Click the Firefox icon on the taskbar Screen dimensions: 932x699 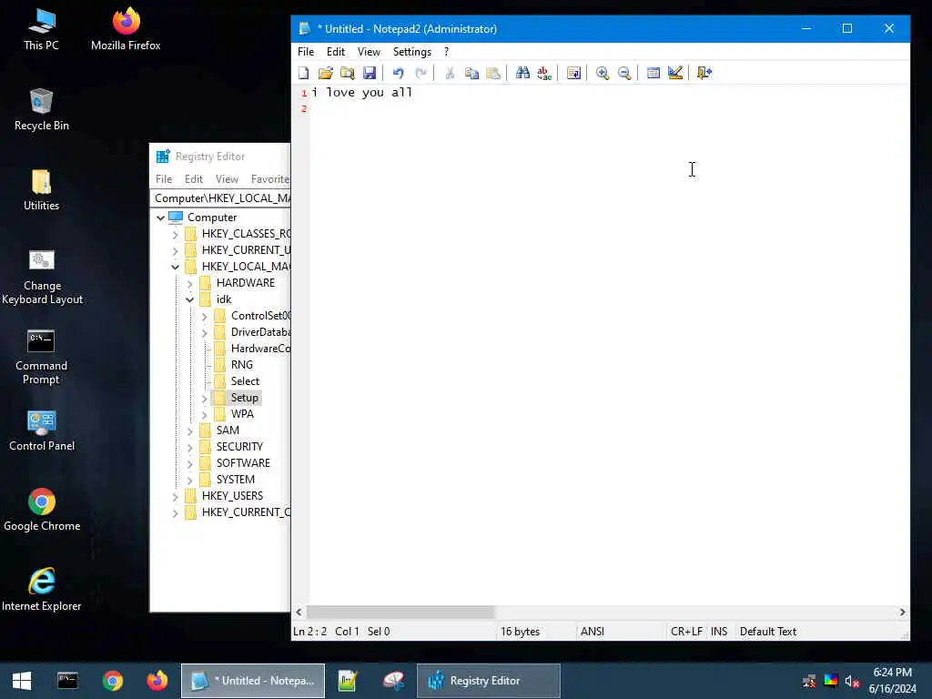click(157, 681)
